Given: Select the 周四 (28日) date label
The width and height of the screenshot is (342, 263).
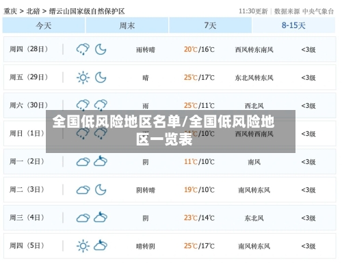Looking at the screenshot, I should tap(29, 49).
